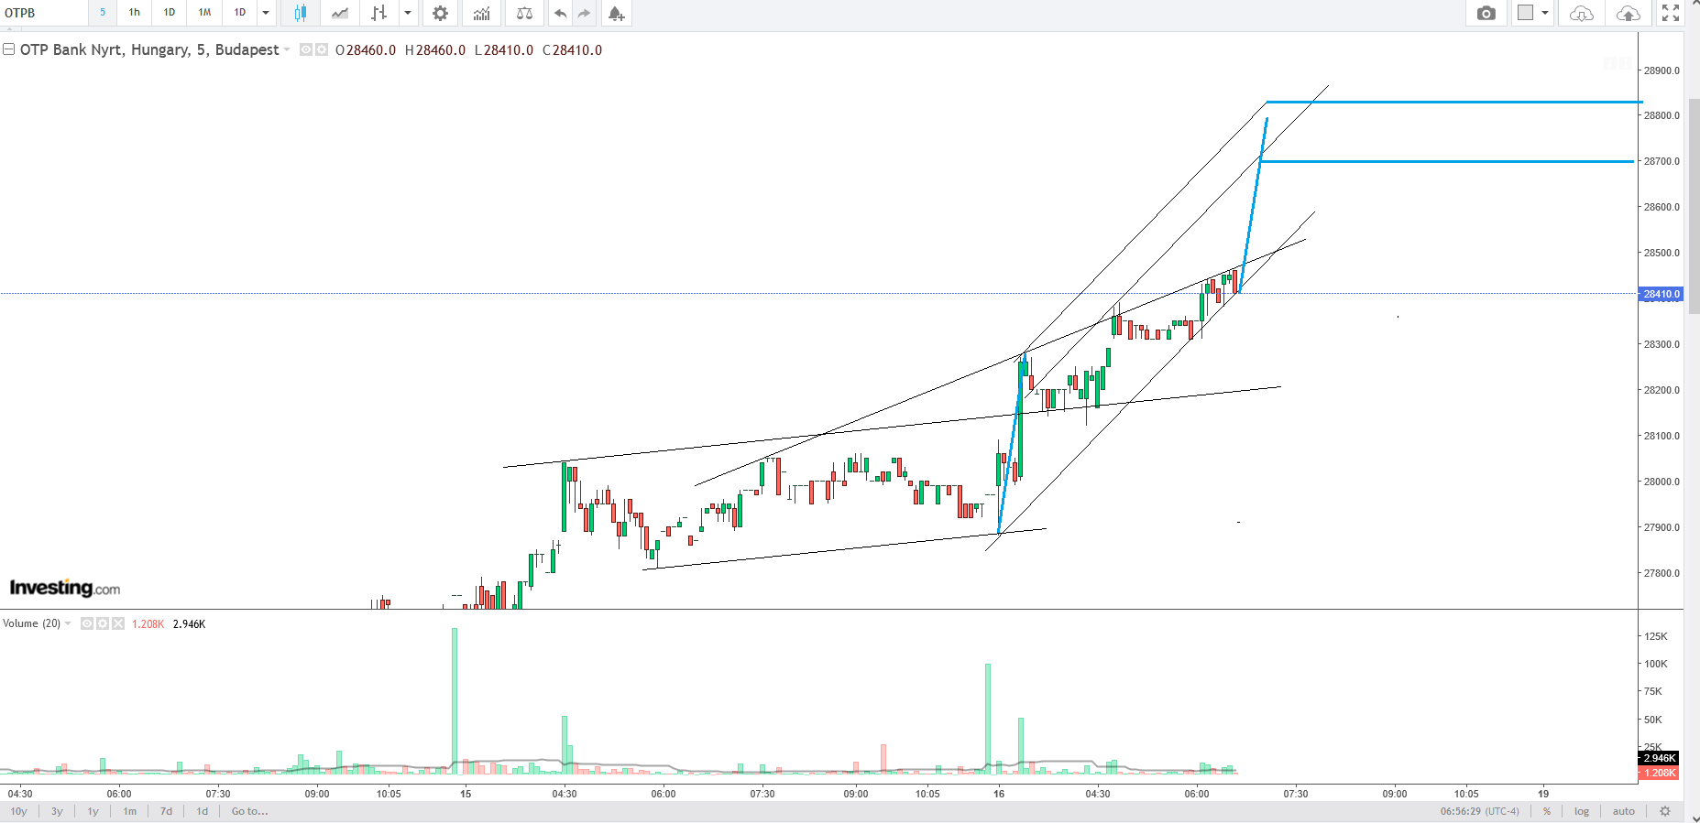This screenshot has height=823, width=1700.
Task: Toggle visibility of OTP Bank series
Action: point(306,49)
